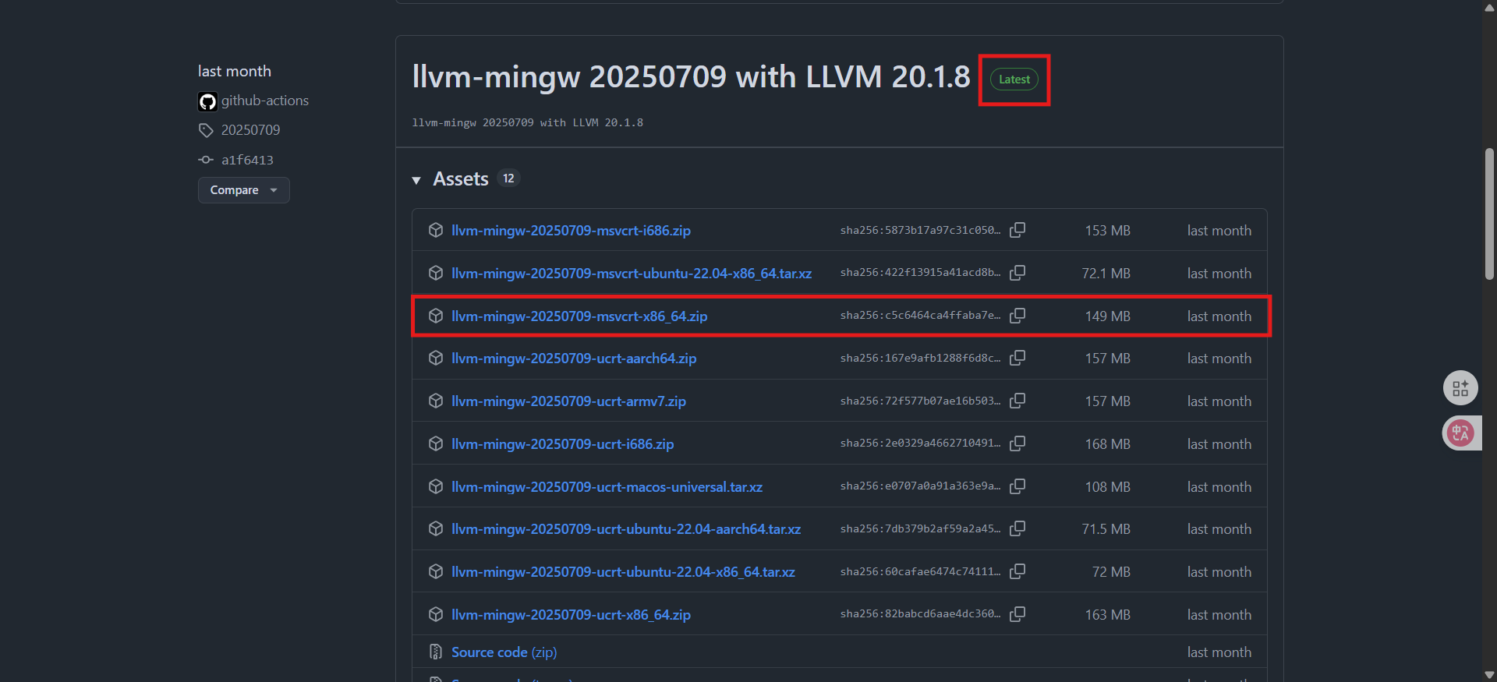1497x682 pixels.
Task: Click package icon beside ucrt-macos-universal.tar.xz
Action: [x=436, y=486]
